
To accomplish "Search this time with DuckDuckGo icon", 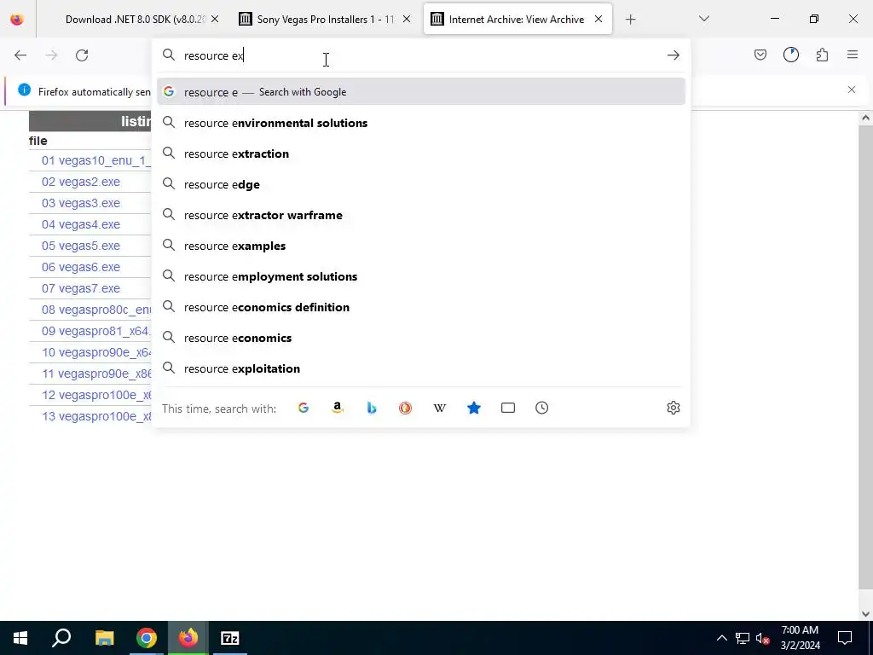I will 405,409.
